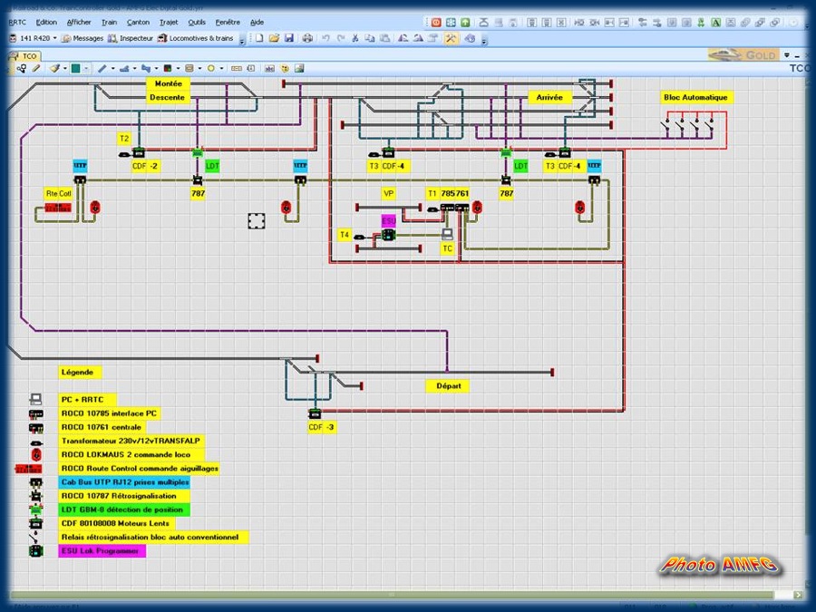Screen dimensions: 816x612
Task: Click the Redo arrow icon
Action: click(x=340, y=38)
